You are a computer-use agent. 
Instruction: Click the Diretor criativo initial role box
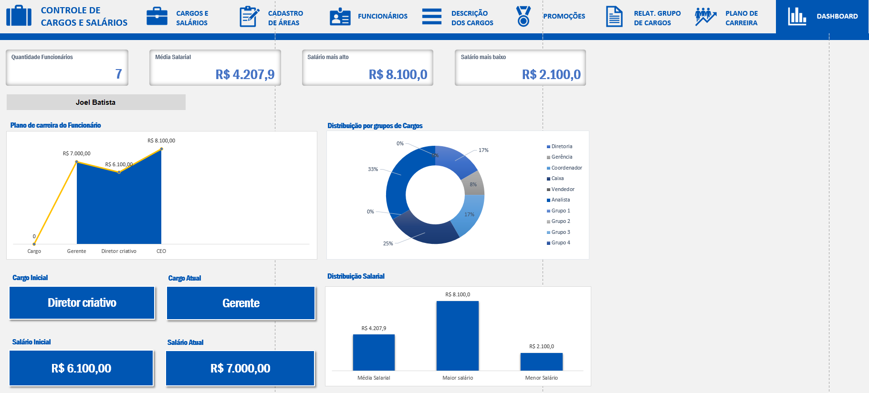[x=82, y=303]
